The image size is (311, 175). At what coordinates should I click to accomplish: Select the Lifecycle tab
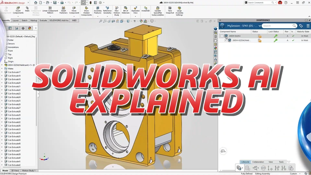245,162
